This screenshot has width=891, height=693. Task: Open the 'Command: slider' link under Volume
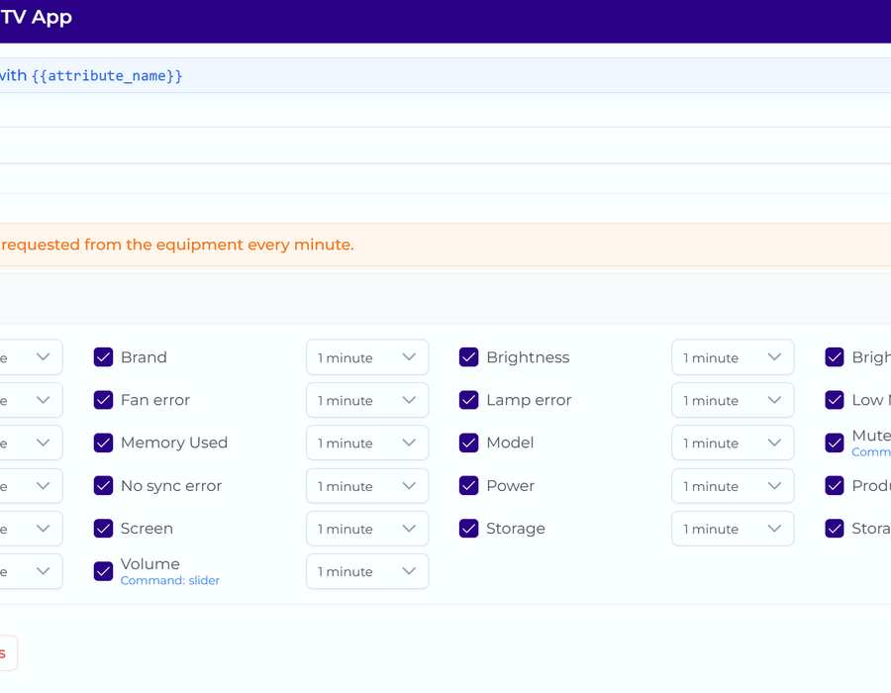click(170, 580)
